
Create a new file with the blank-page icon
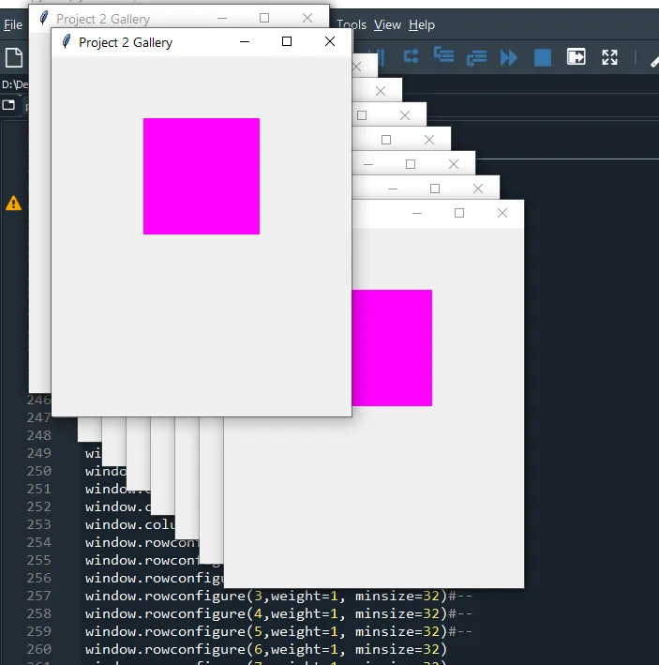click(14, 57)
